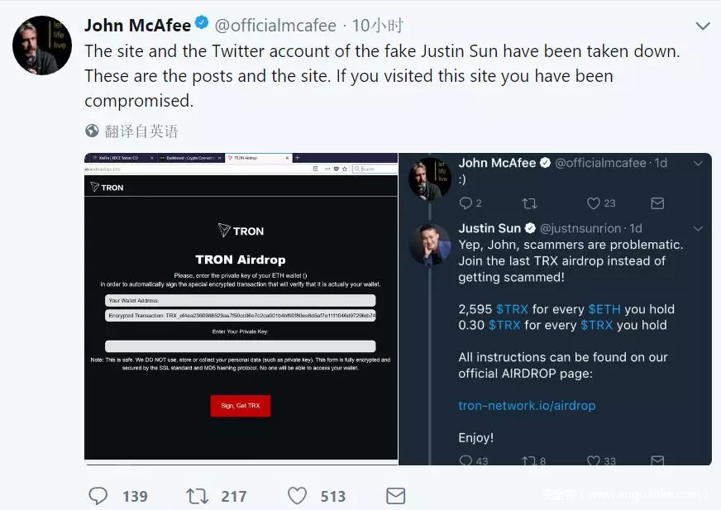Select the TRON Airdrop browser tab

point(256,157)
